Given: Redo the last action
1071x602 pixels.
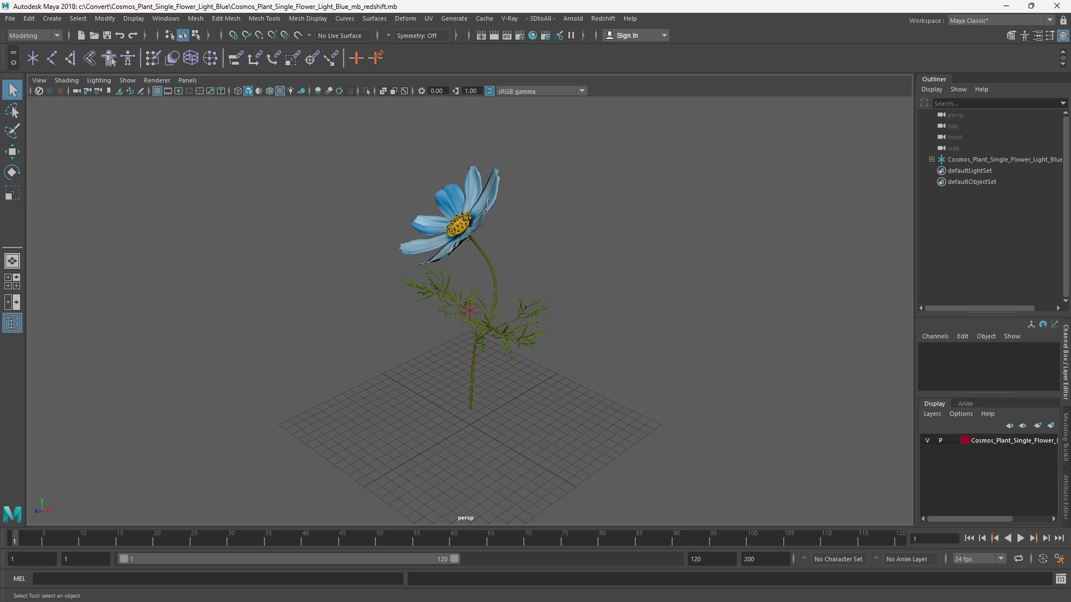Looking at the screenshot, I should coord(133,35).
